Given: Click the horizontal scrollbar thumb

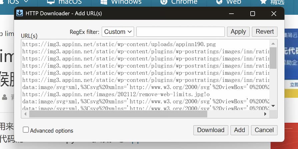Looking at the screenshot, I should coord(118,114).
